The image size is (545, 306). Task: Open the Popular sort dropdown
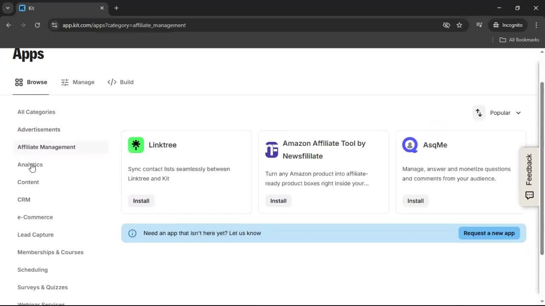tap(506, 113)
